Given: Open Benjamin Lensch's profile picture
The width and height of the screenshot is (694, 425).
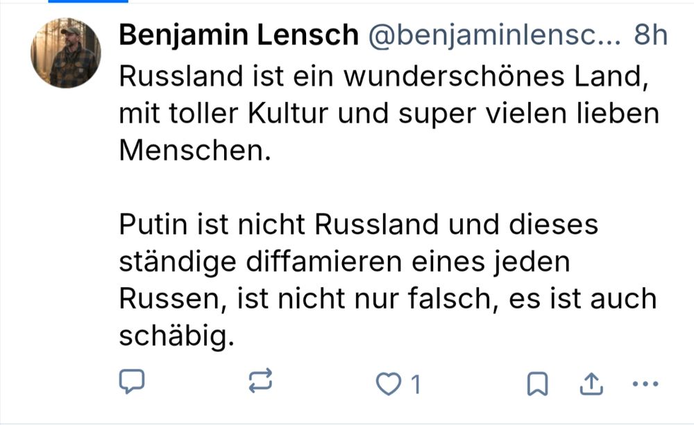Looking at the screenshot, I should point(66,53).
